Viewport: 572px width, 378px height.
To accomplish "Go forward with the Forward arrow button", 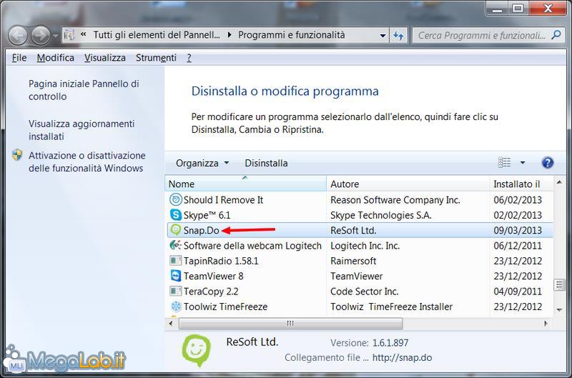I will point(40,35).
